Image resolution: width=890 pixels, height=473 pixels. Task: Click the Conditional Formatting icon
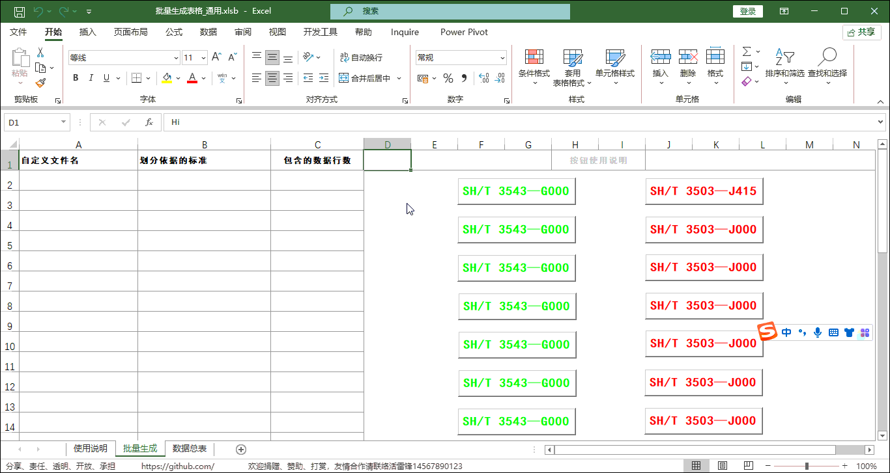click(x=534, y=58)
